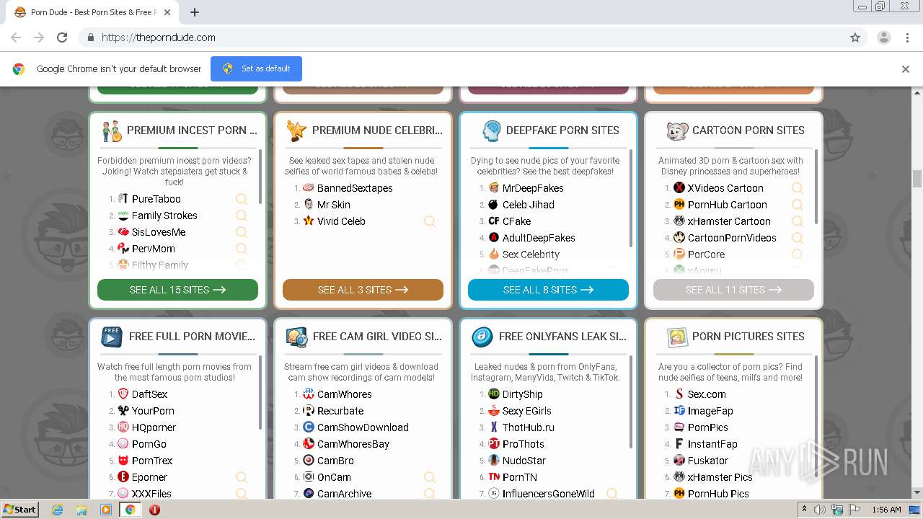The height and width of the screenshot is (519, 923).
Task: Reload the current page
Action: pos(62,37)
